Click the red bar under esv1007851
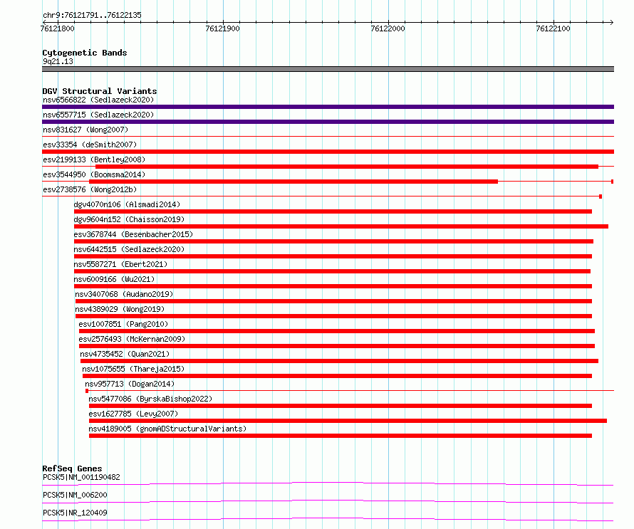 coord(337,331)
